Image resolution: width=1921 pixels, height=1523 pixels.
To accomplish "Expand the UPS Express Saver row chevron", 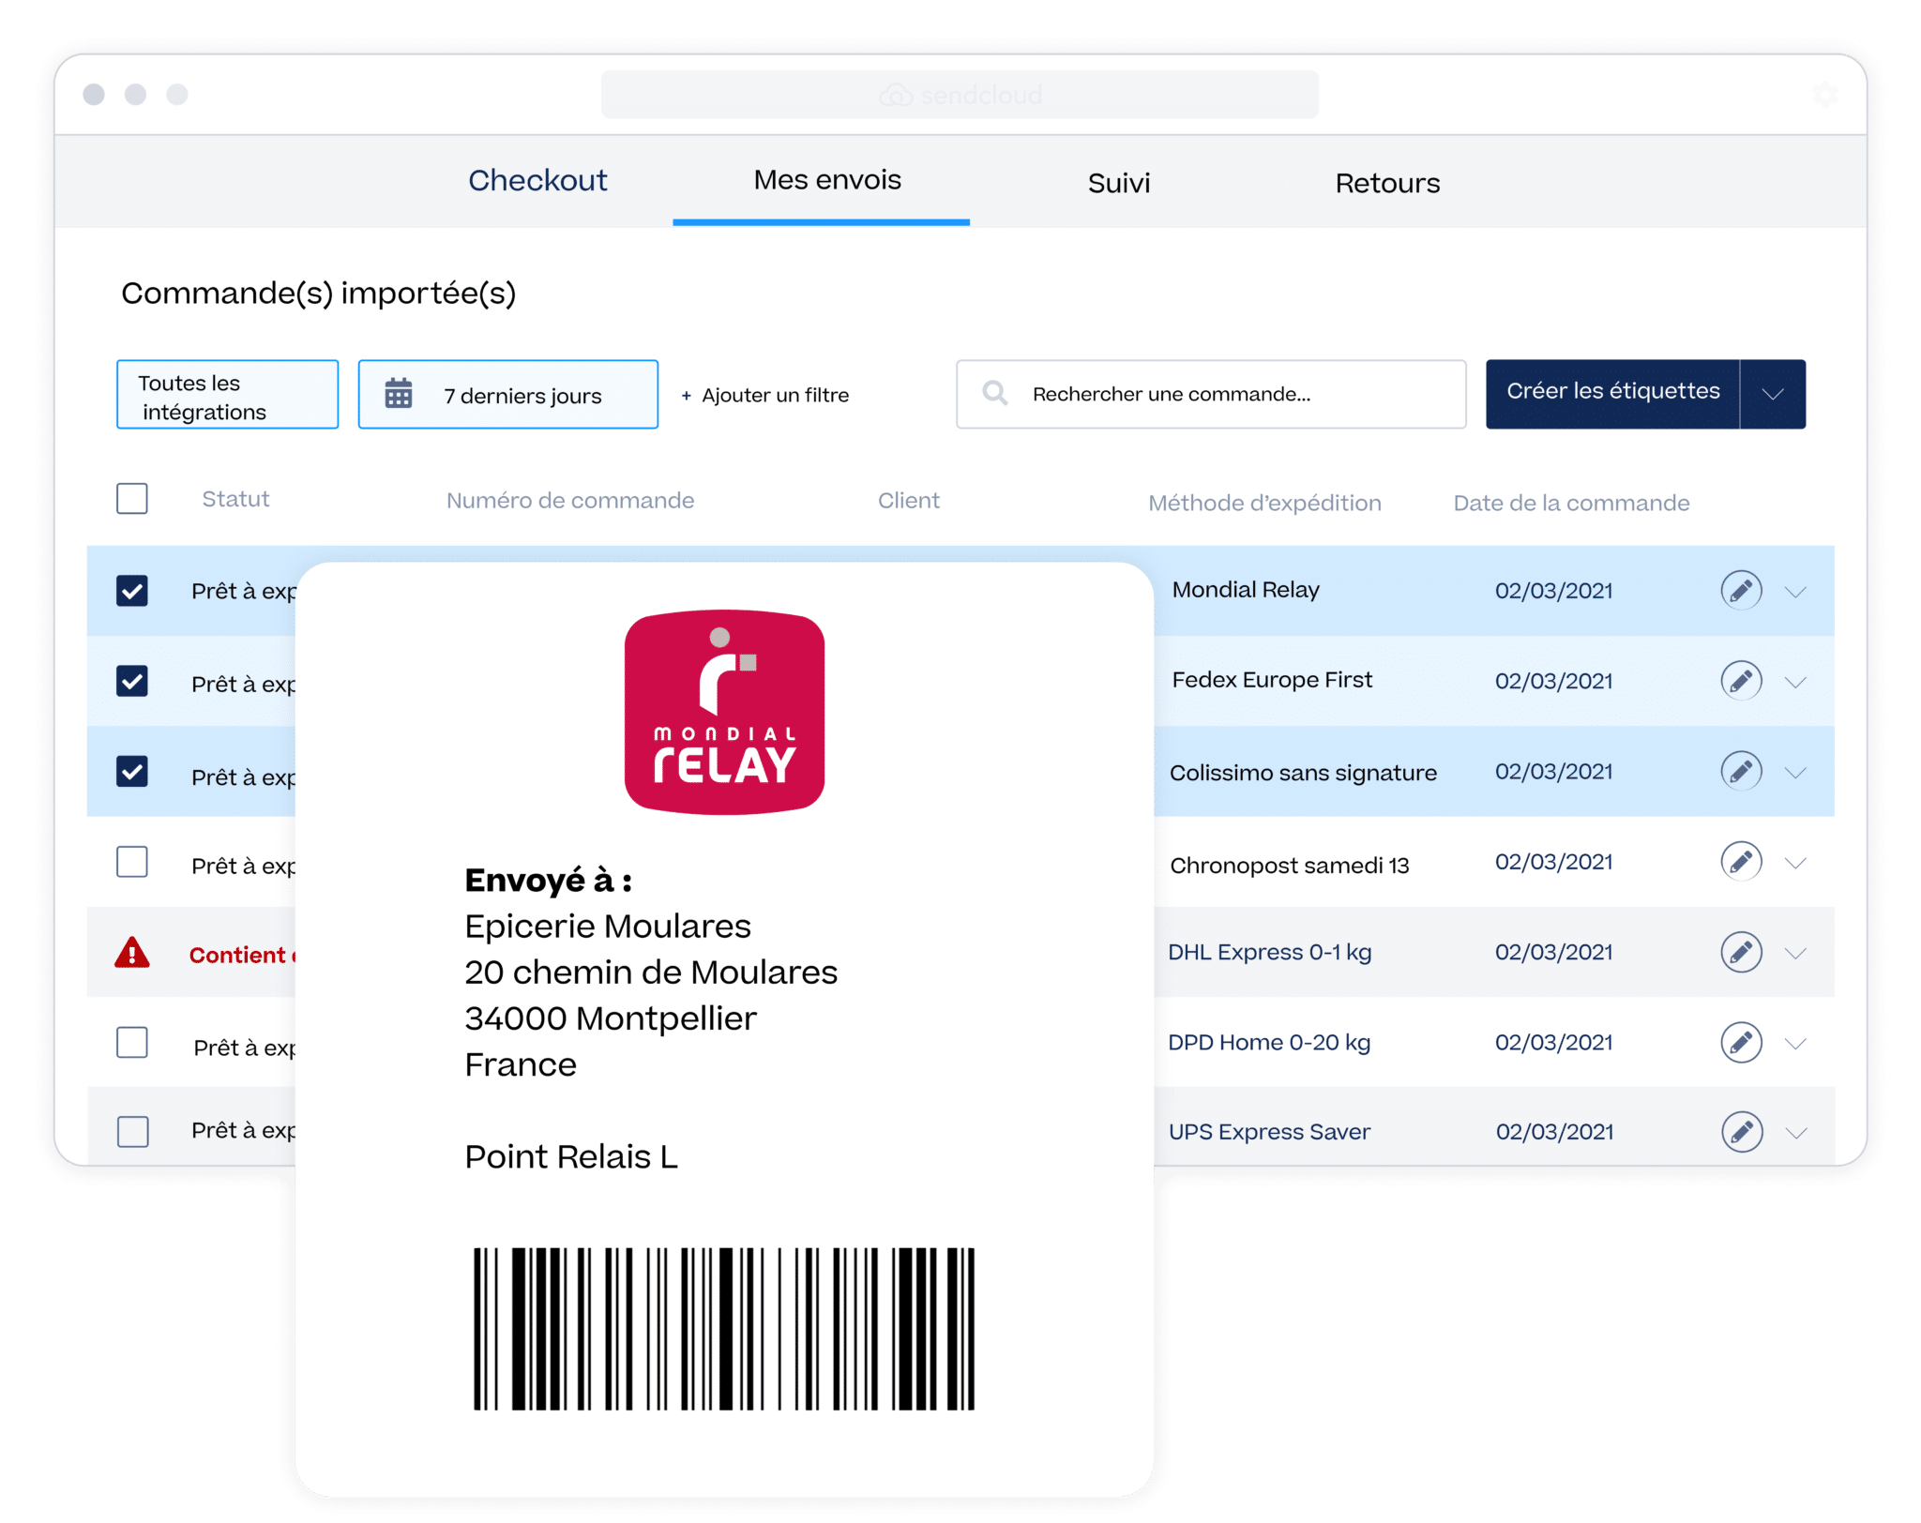I will [x=1795, y=1133].
